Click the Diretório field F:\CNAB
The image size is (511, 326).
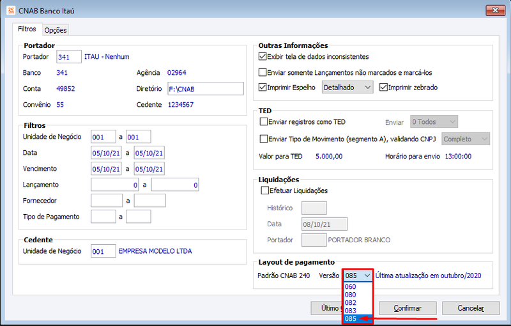pos(206,89)
